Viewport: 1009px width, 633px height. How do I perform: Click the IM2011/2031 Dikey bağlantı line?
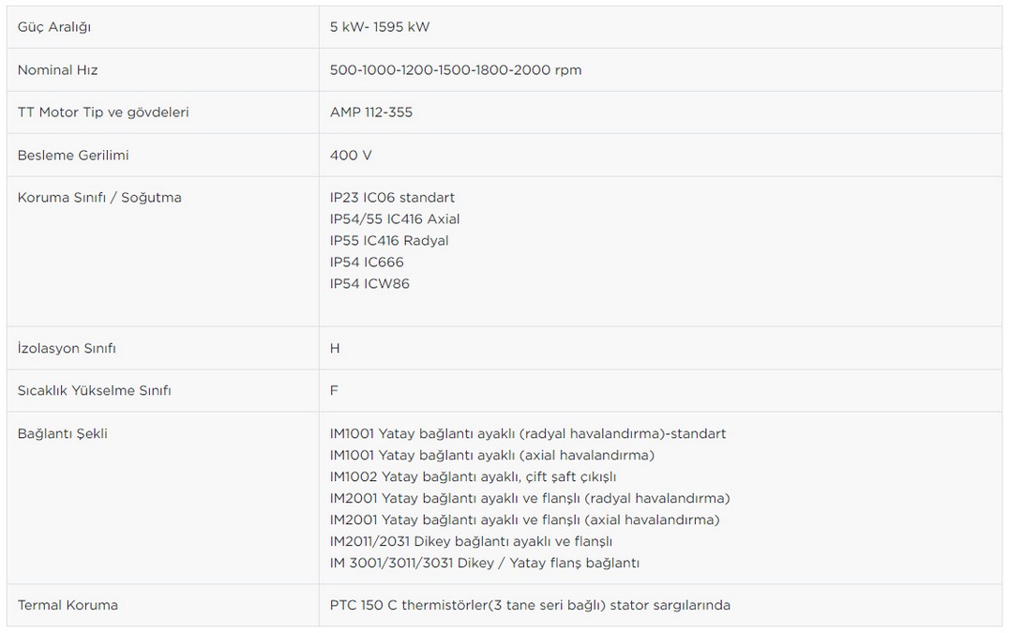[x=471, y=541]
